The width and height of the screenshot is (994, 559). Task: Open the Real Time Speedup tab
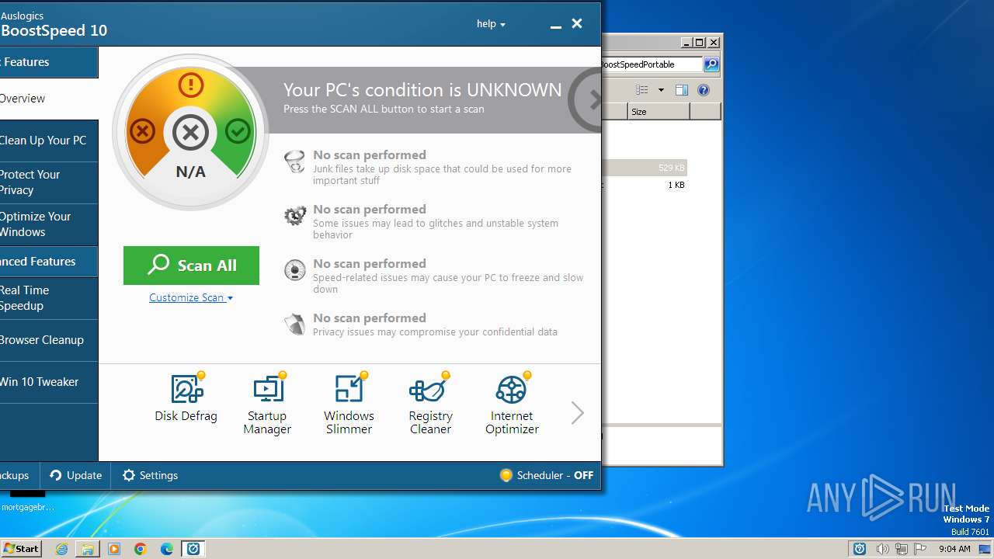click(x=49, y=298)
